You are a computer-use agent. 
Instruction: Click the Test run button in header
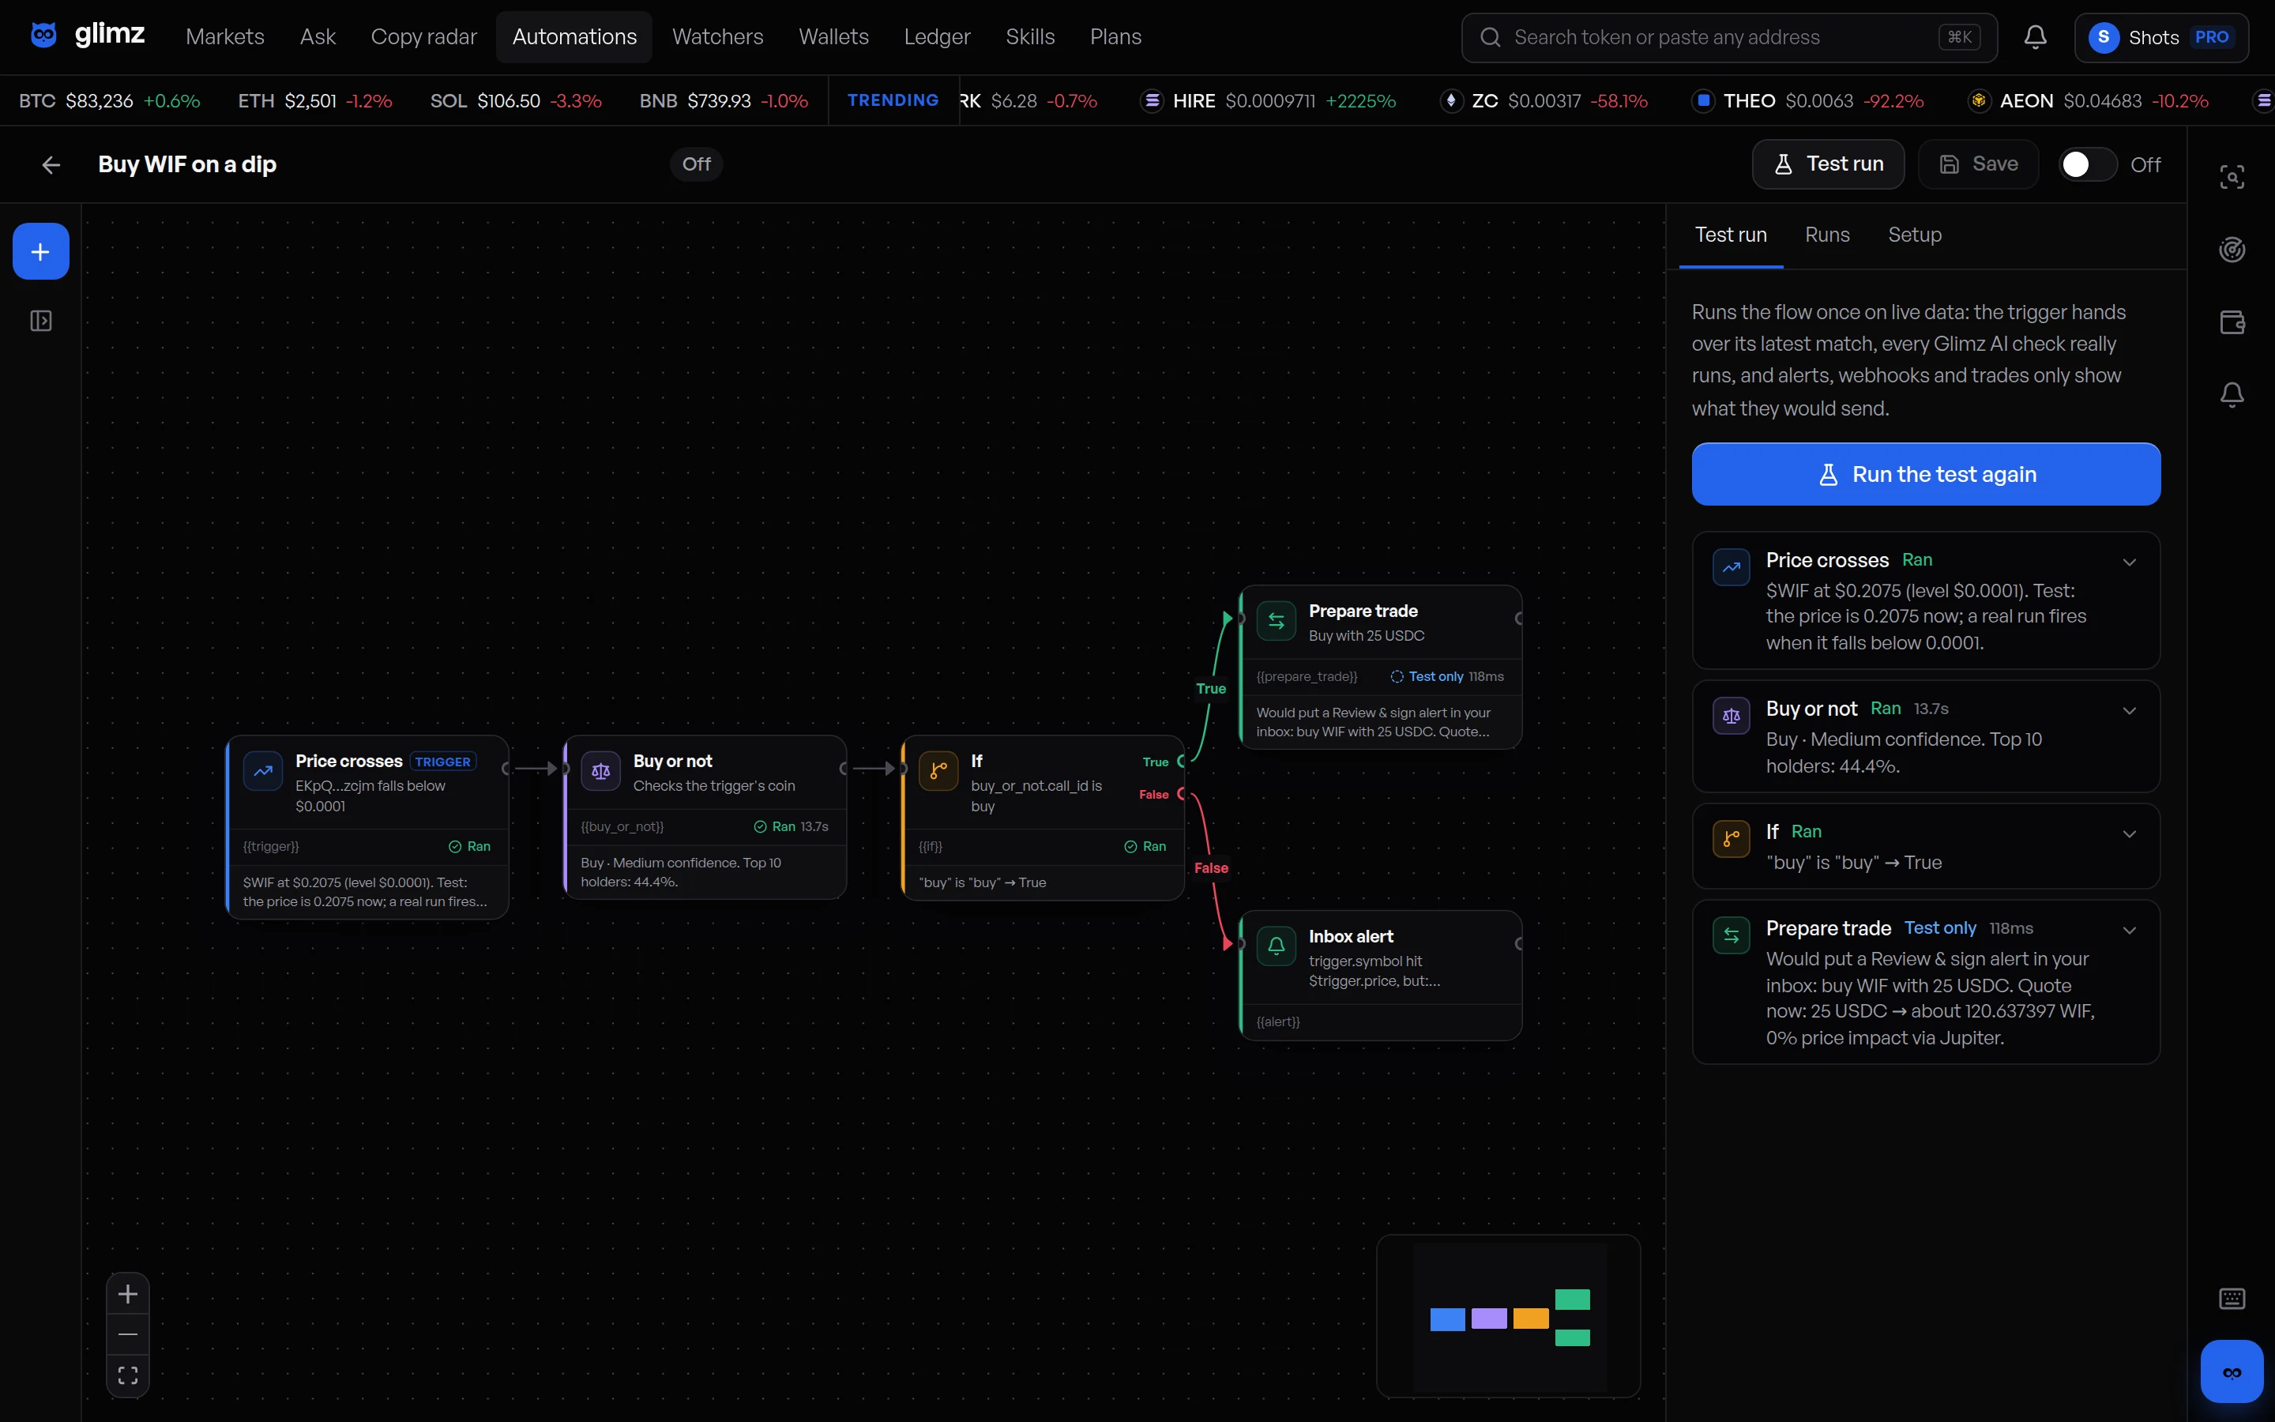1829,164
